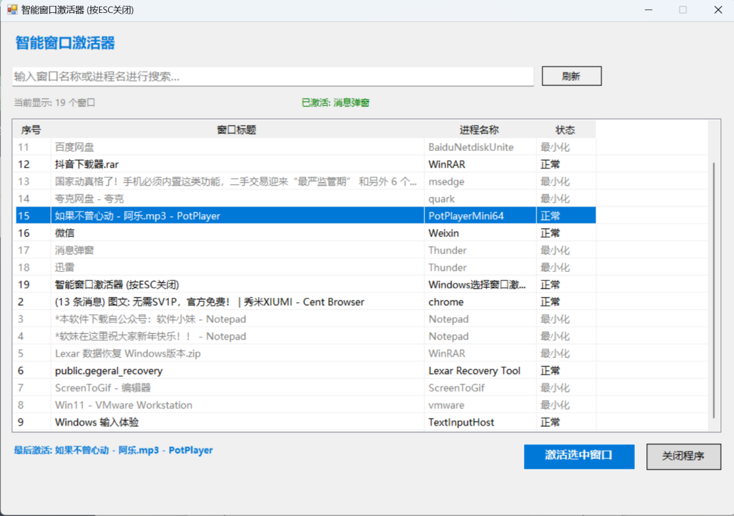Viewport: 734px width, 516px height.
Task: Close the 智能窗口激活器 window
Action: [x=718, y=10]
